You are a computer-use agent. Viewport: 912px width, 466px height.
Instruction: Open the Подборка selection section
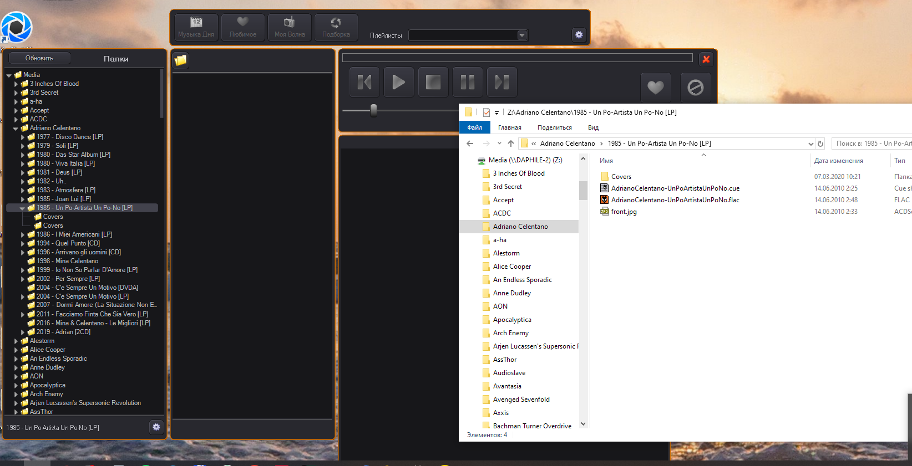(336, 27)
